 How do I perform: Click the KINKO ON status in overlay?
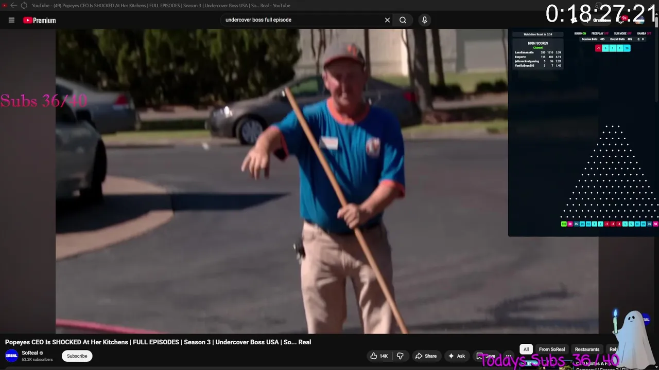coord(580,33)
